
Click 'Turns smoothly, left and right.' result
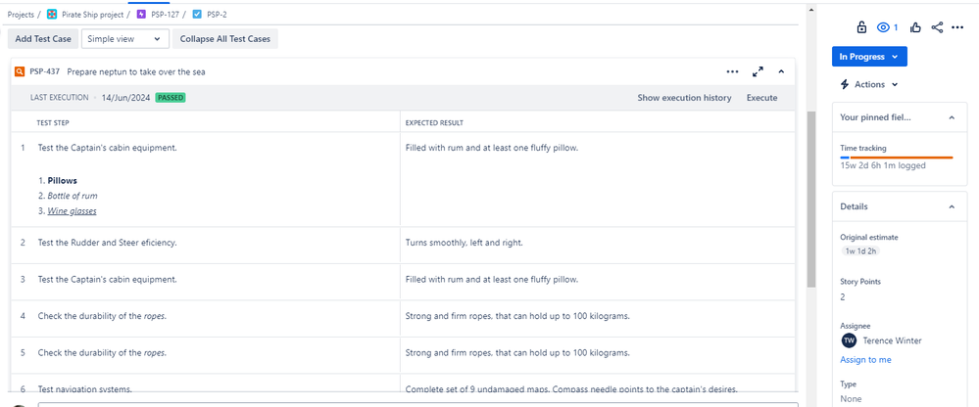(464, 243)
